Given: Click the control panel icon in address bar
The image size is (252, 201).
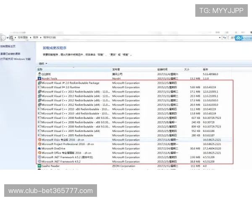Looking at the screenshot, I should click(11, 38).
